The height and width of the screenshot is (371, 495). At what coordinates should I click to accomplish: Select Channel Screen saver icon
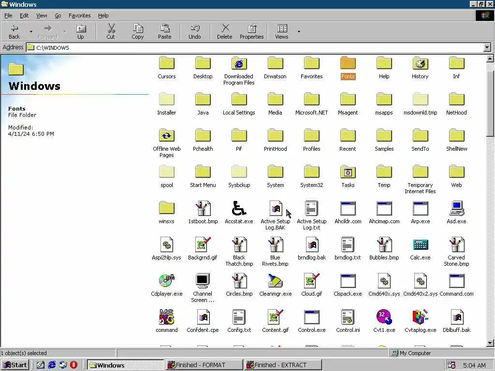[x=203, y=281]
